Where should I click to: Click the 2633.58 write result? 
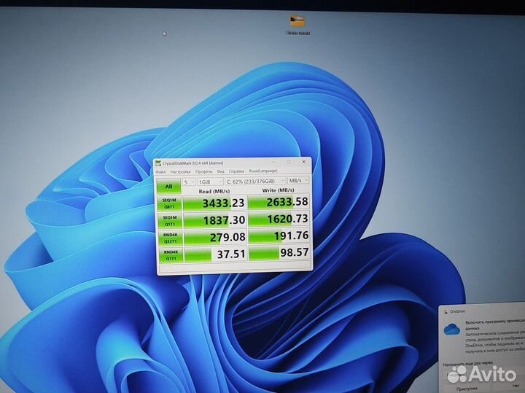[x=279, y=202]
